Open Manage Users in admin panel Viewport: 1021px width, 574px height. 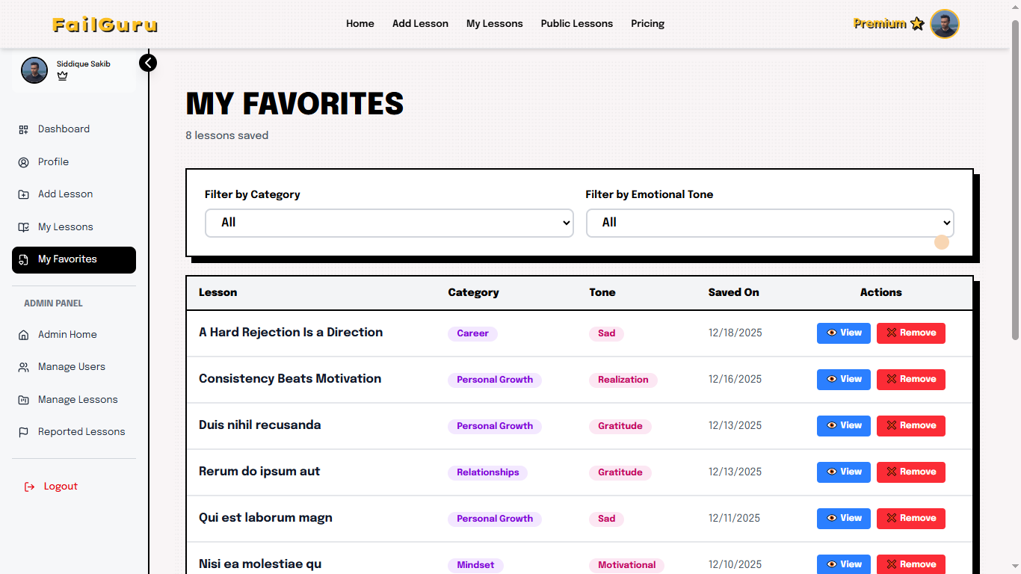click(74, 367)
